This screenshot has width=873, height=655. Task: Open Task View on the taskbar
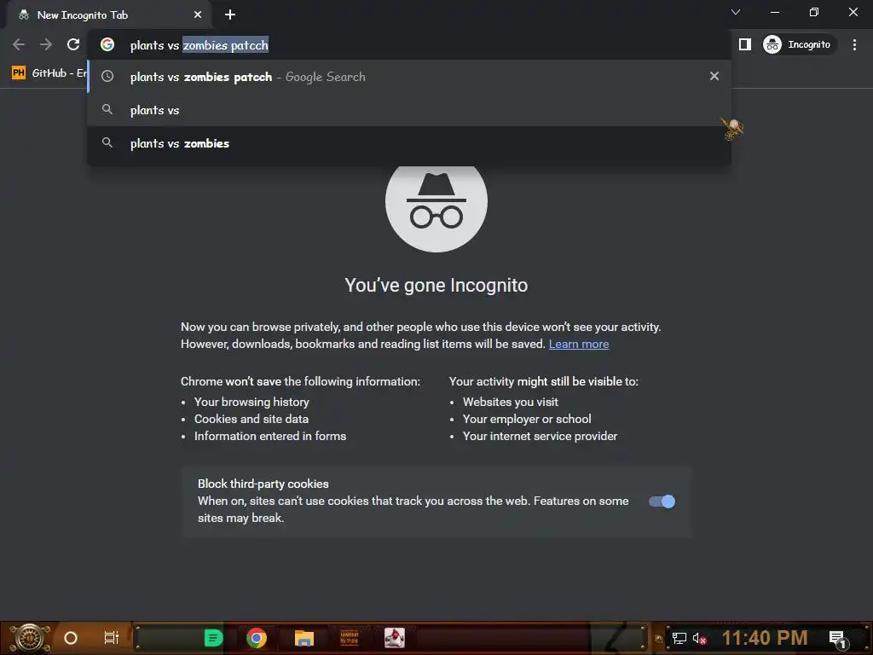(x=112, y=638)
